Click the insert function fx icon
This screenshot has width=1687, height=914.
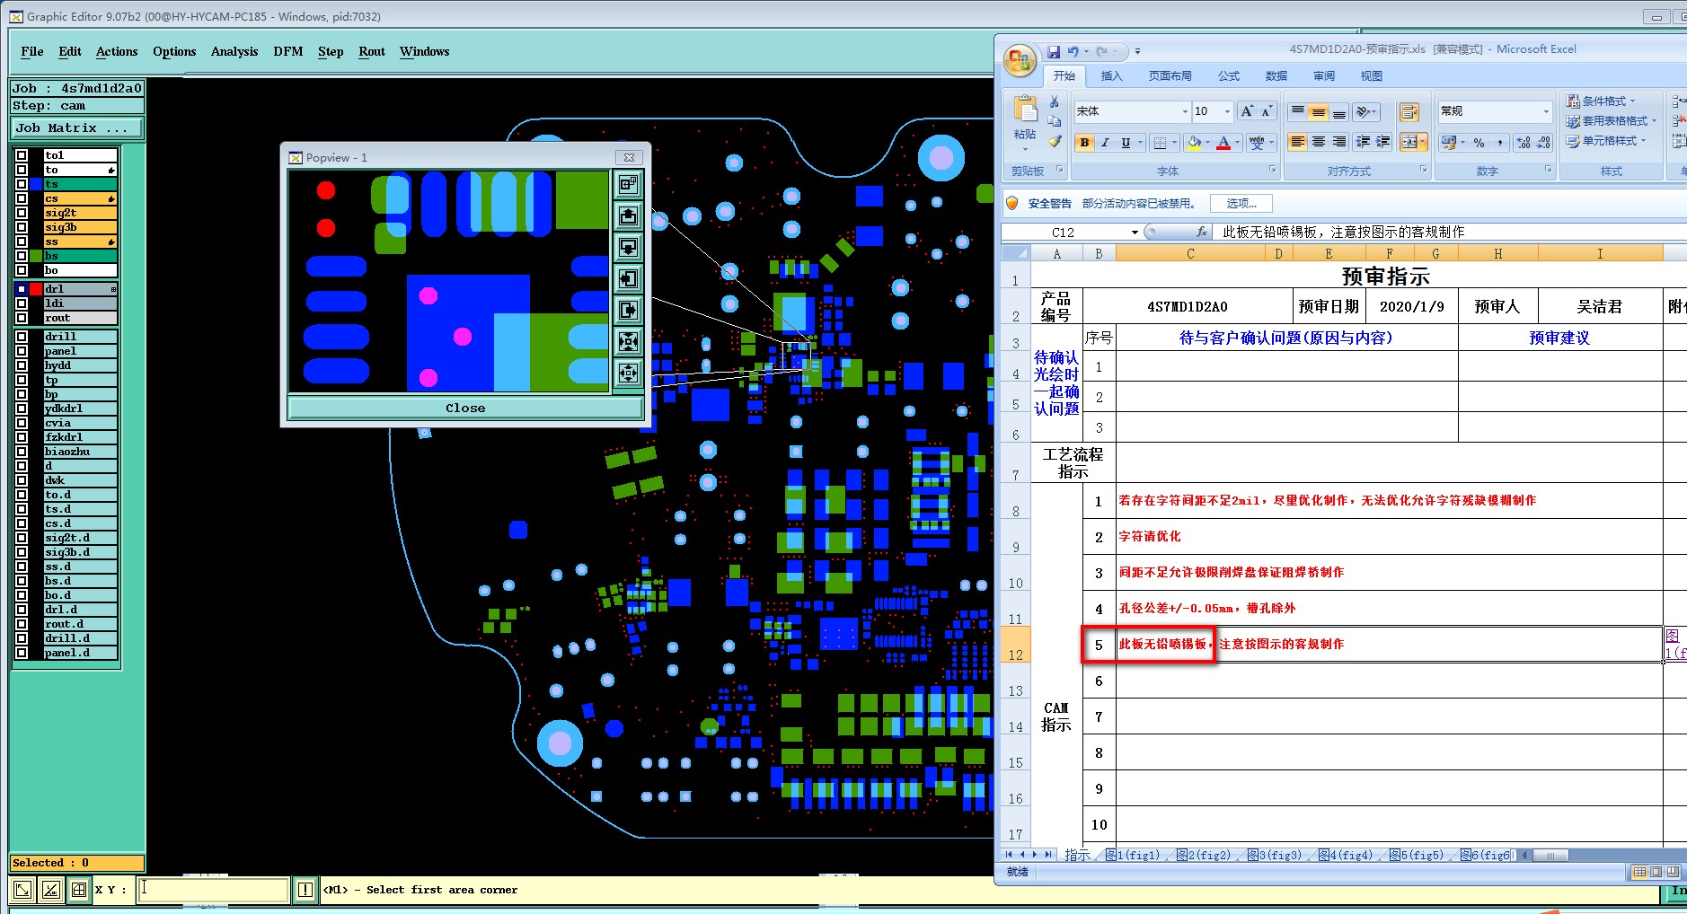[1202, 232]
